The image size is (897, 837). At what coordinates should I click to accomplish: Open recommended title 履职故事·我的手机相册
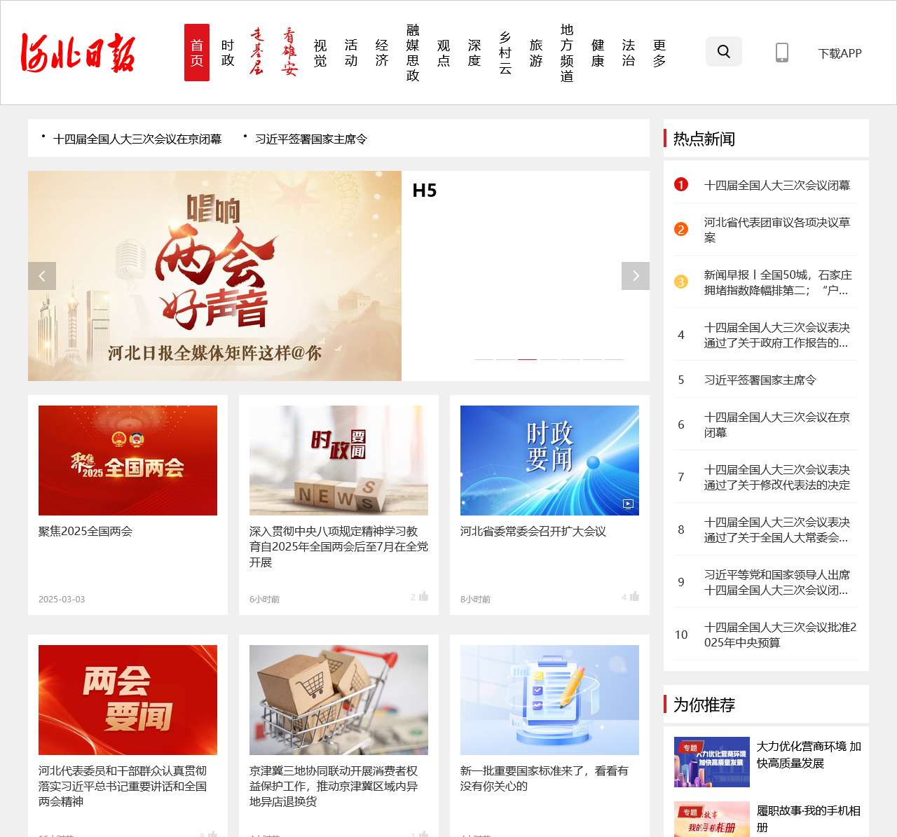(x=809, y=819)
